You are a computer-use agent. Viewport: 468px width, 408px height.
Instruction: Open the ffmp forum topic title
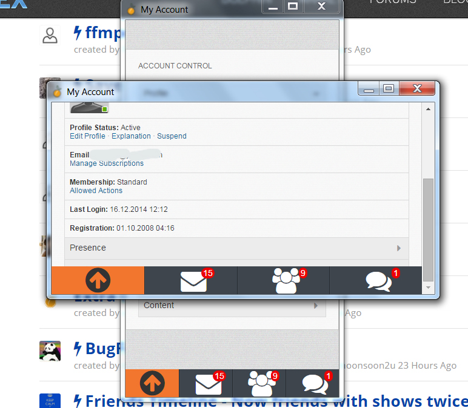103,33
